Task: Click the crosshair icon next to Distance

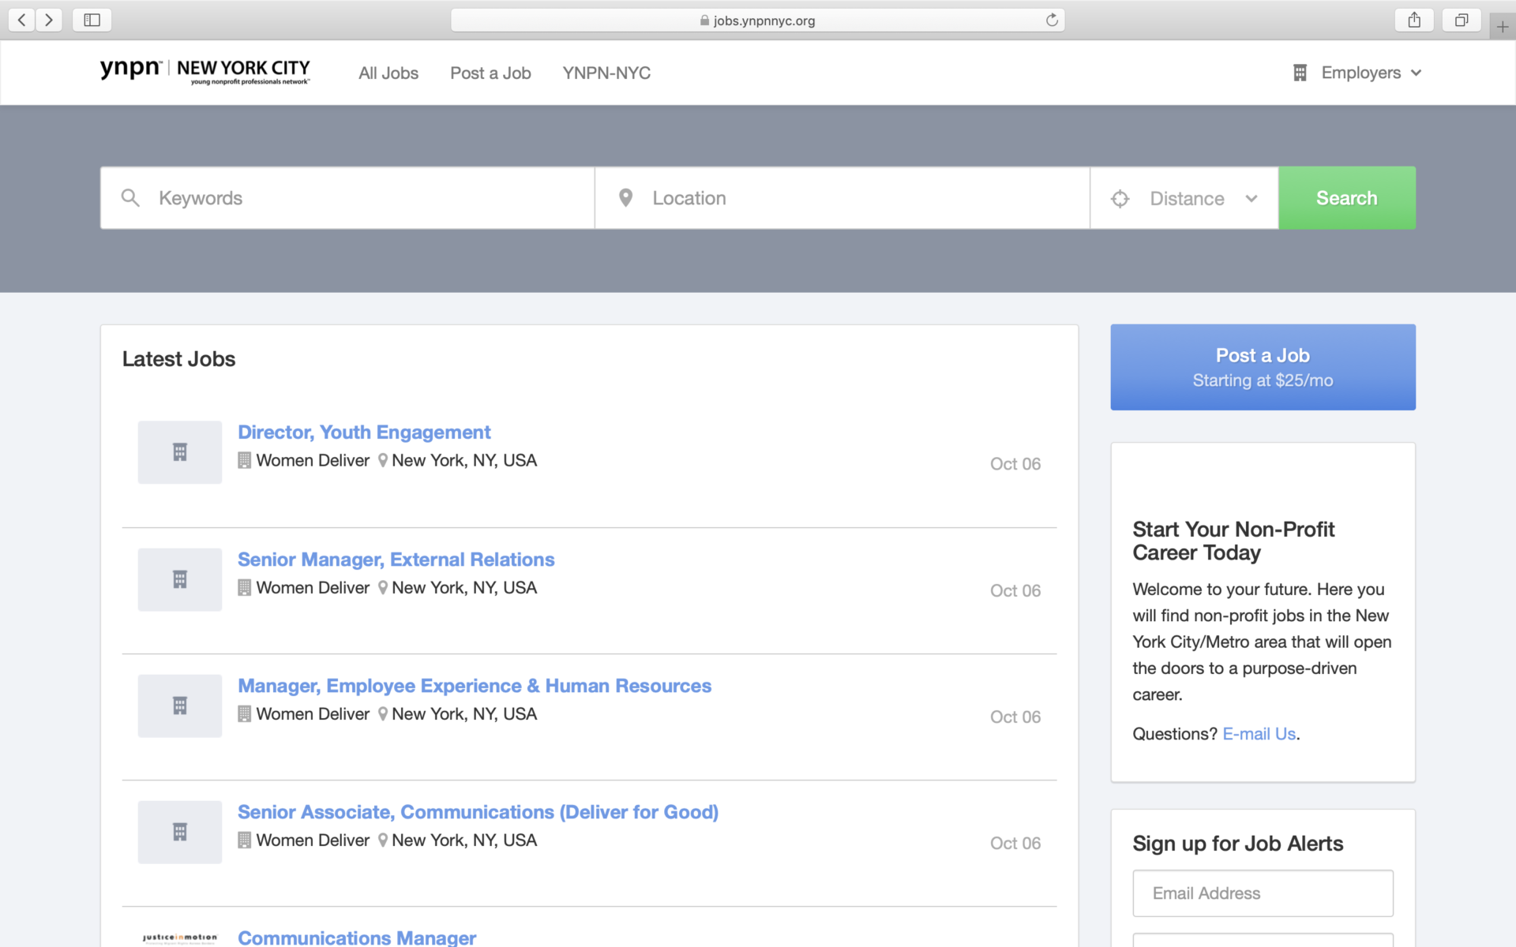Action: (1120, 199)
